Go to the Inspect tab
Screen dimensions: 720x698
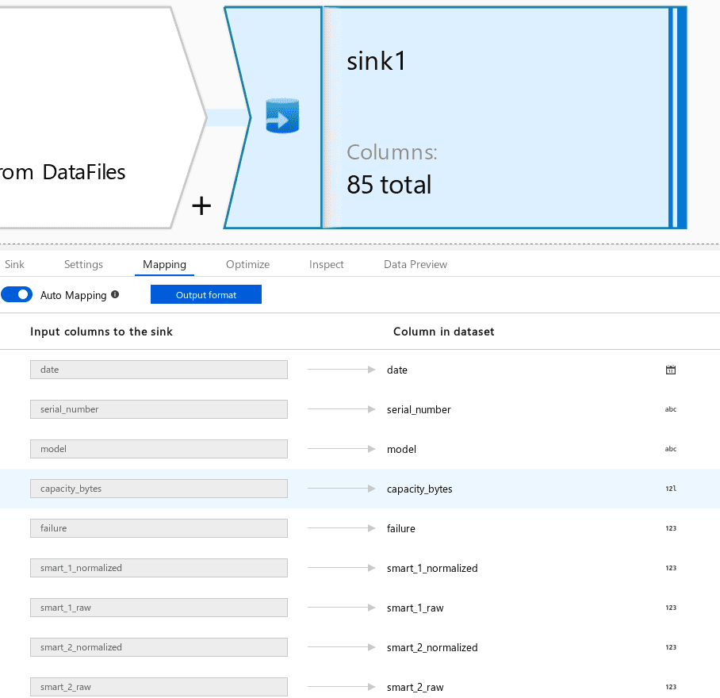327,264
